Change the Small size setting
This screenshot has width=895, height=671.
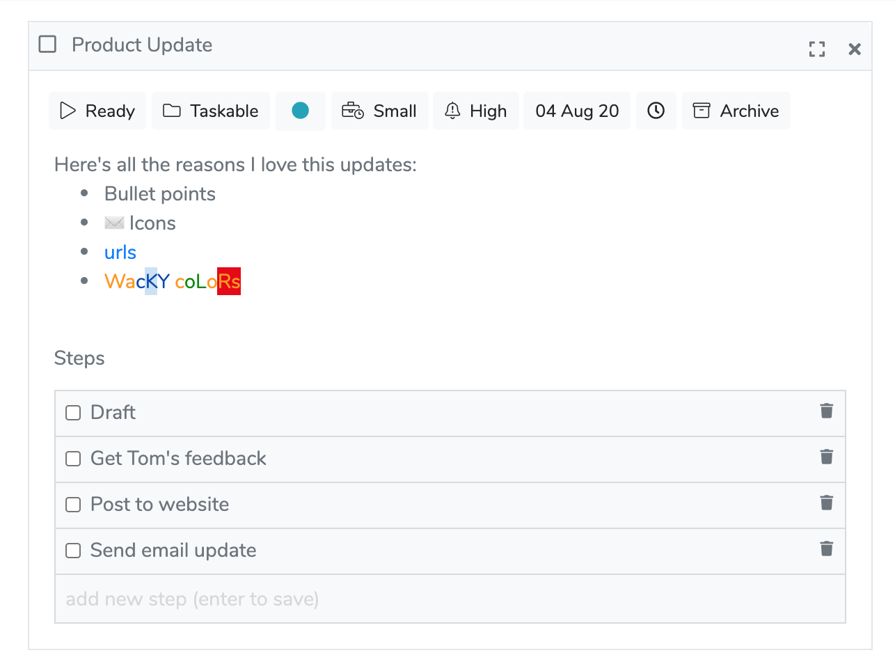379,111
